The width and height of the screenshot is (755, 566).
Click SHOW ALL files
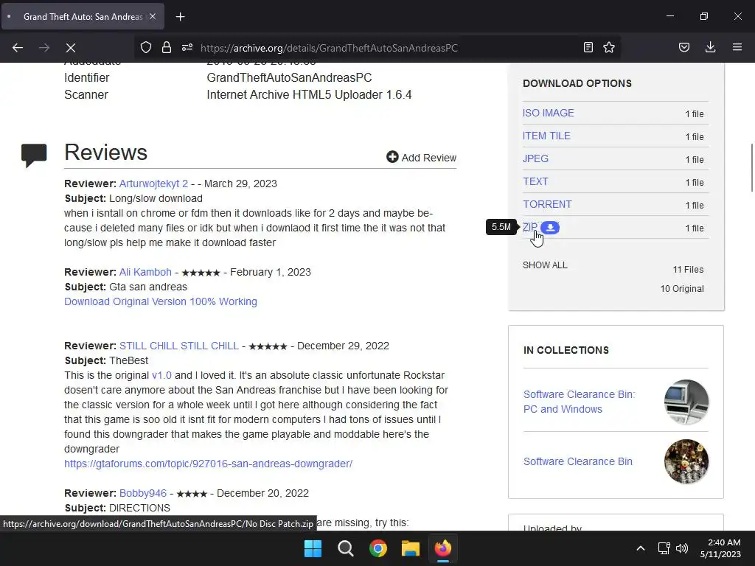click(x=545, y=265)
